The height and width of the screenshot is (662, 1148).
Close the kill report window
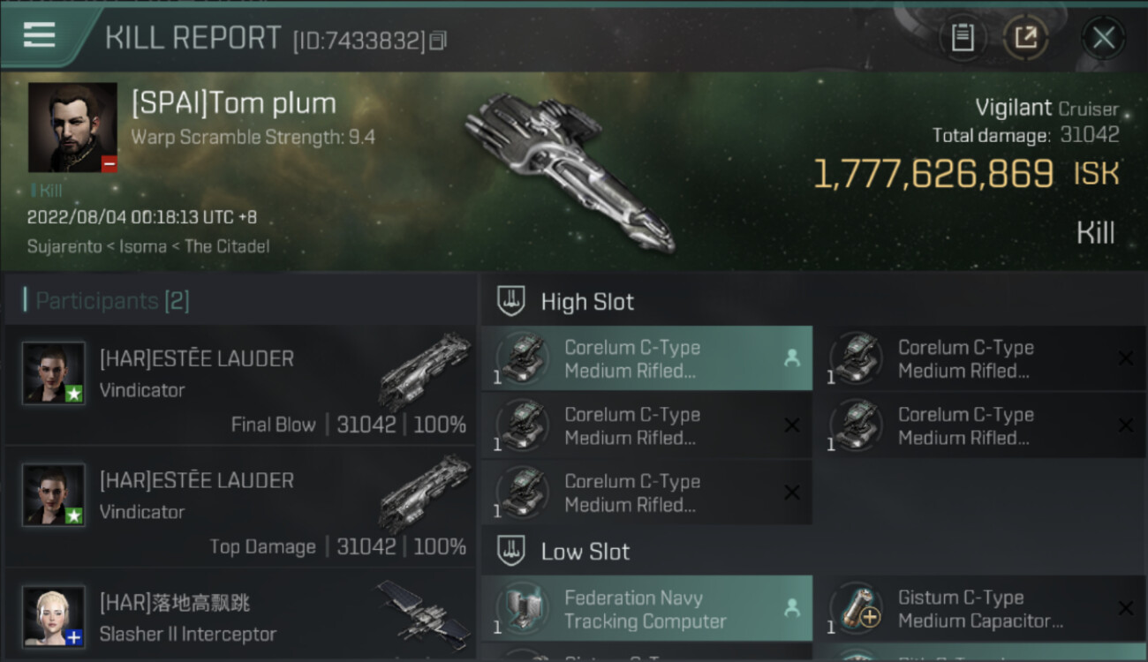(1103, 38)
